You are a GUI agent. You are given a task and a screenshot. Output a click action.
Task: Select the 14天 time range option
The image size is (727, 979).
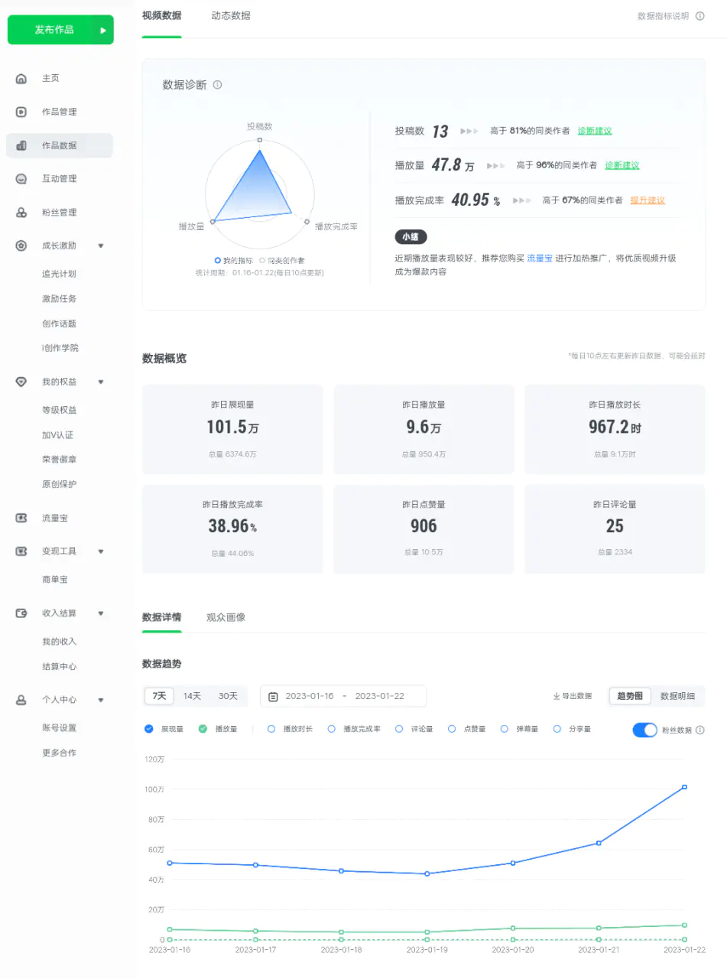pos(192,697)
